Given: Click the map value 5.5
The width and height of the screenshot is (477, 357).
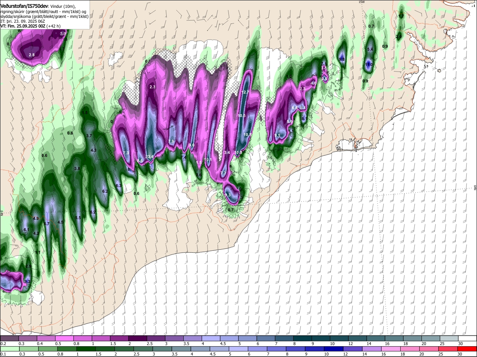Looking at the screenshot, I should click(78, 218).
